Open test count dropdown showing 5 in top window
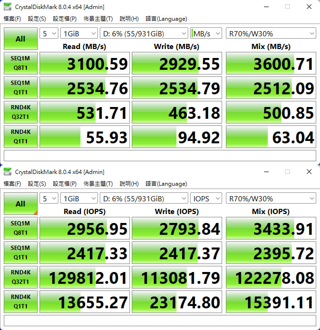 pos(49,33)
